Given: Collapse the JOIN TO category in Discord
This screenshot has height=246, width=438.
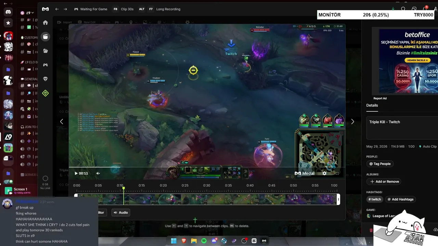Looking at the screenshot, I should click(x=29, y=127).
